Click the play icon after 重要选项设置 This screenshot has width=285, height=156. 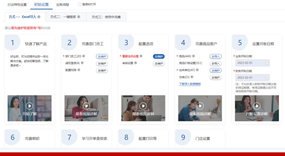(141, 56)
